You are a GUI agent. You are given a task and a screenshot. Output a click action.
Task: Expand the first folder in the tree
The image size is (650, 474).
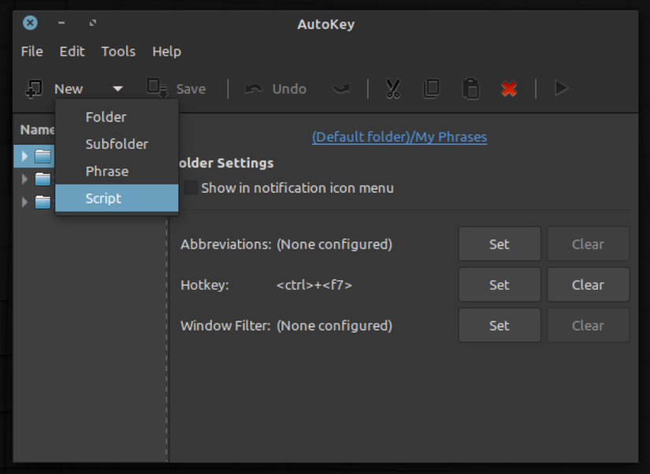click(24, 156)
